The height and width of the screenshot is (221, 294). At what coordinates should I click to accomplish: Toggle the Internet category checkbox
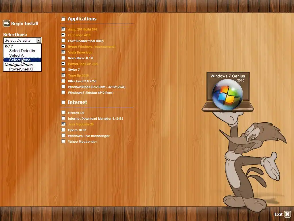click(63, 102)
